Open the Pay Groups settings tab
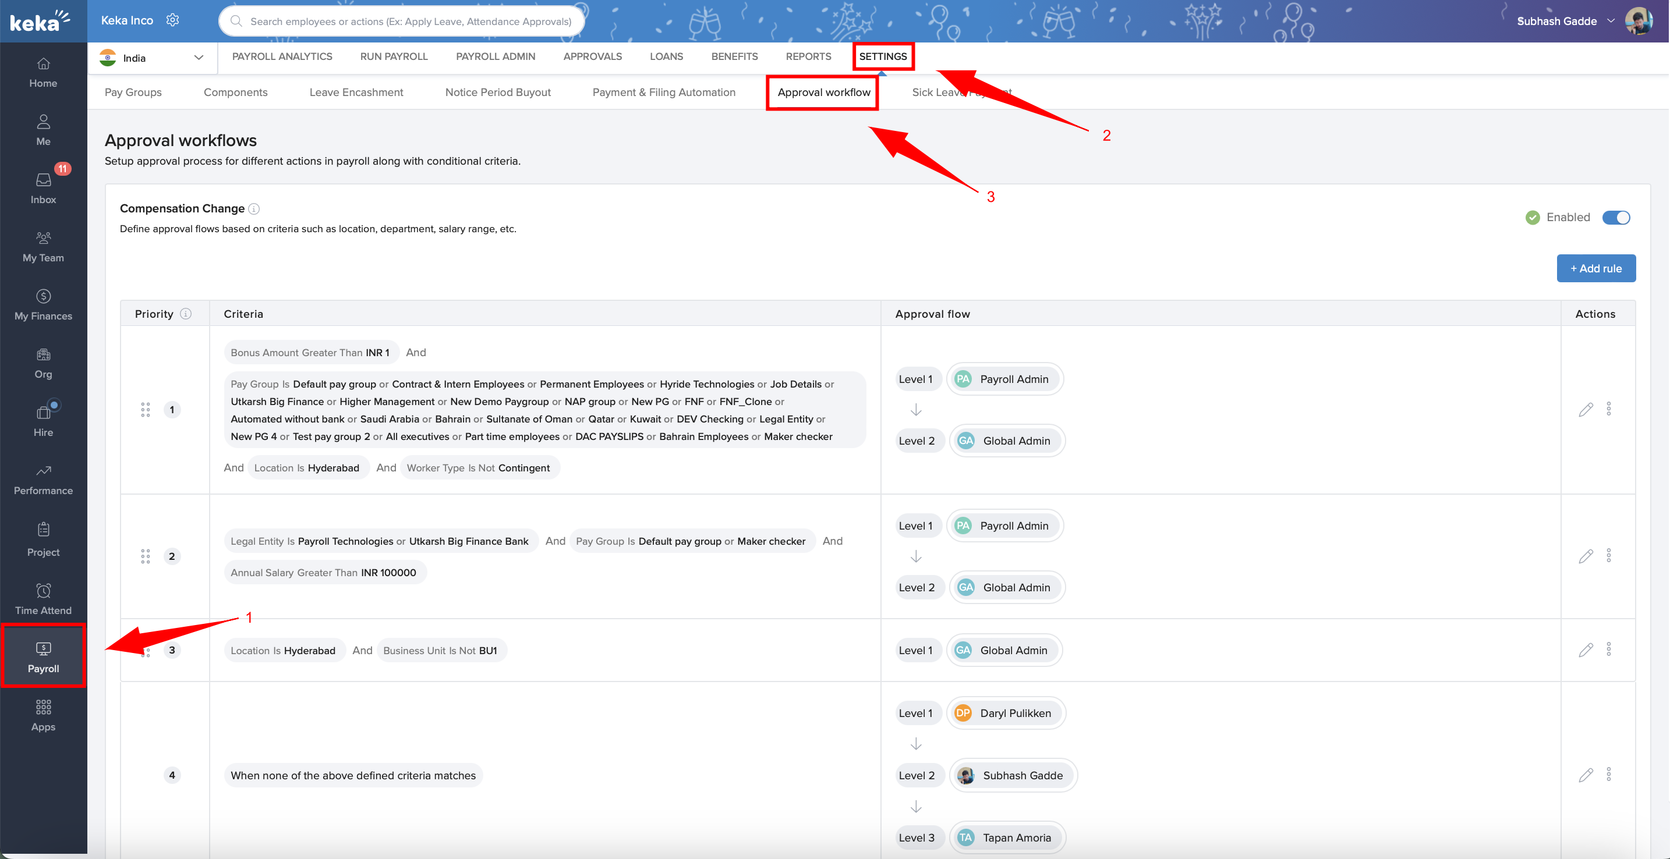The width and height of the screenshot is (1670, 859). click(133, 92)
